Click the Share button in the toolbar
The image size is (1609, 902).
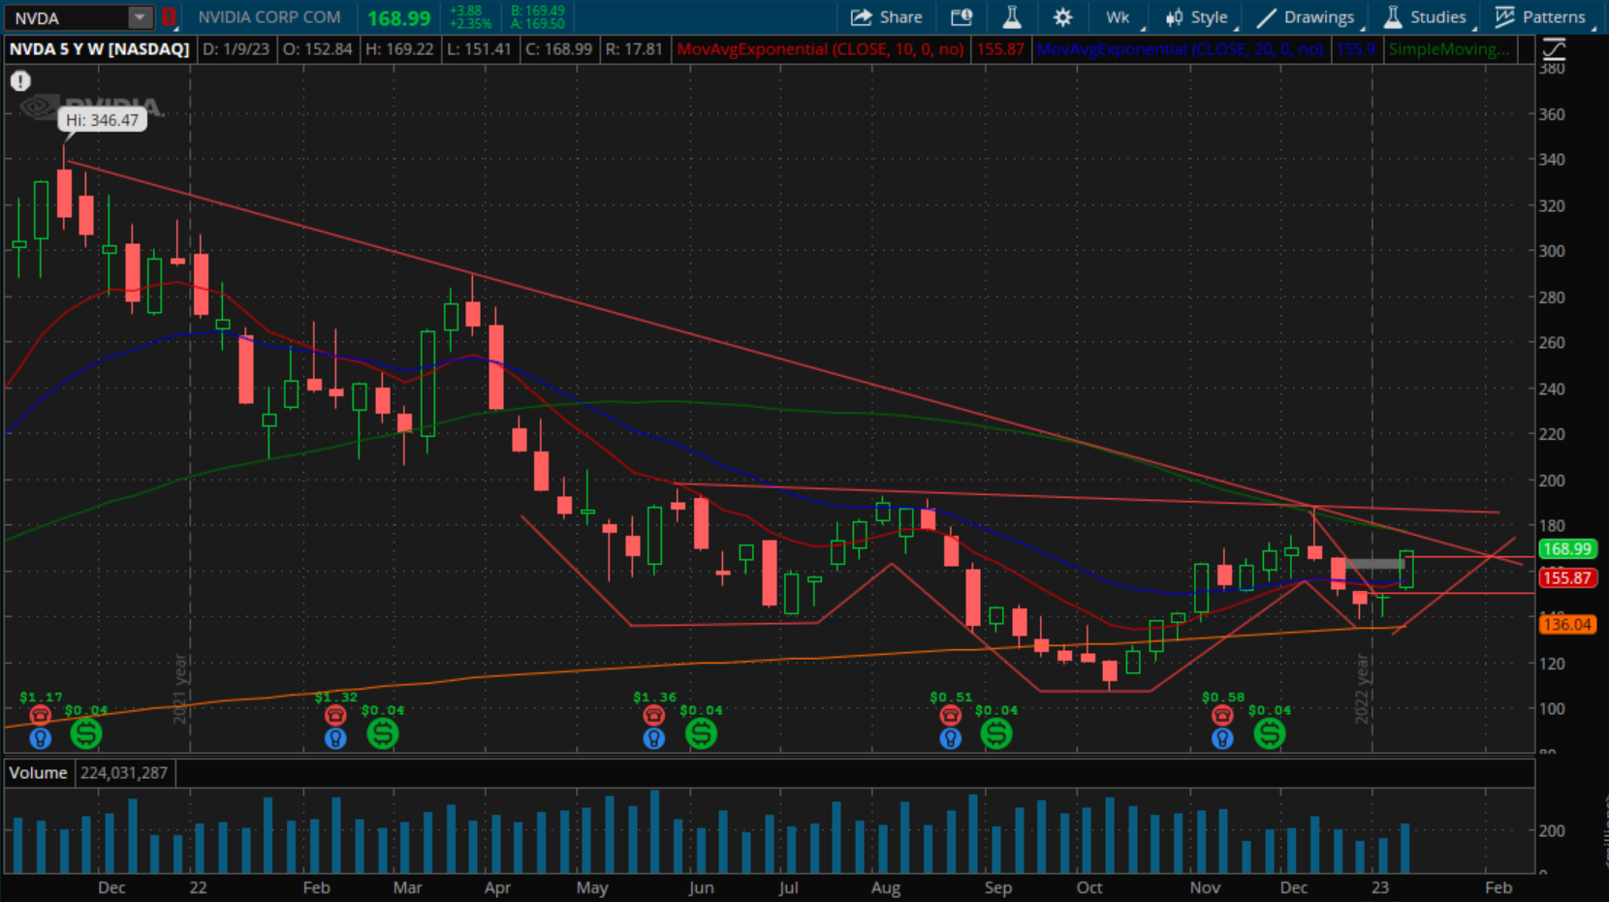click(x=886, y=17)
